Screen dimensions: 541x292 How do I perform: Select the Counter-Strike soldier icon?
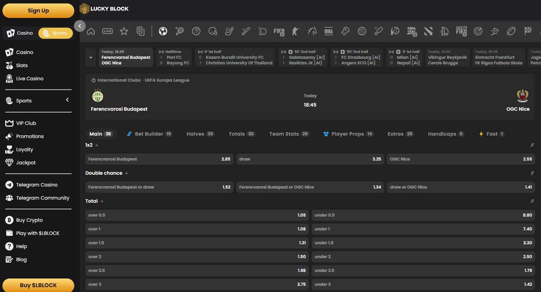point(295,31)
